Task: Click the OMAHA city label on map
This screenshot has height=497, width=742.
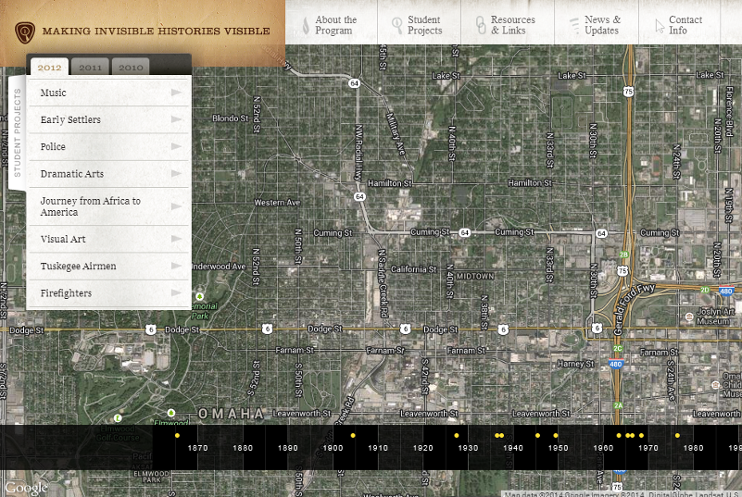Action: tap(231, 414)
